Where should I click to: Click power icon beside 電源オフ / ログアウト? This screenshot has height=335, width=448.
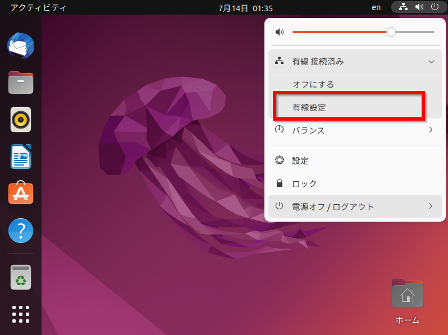point(279,206)
